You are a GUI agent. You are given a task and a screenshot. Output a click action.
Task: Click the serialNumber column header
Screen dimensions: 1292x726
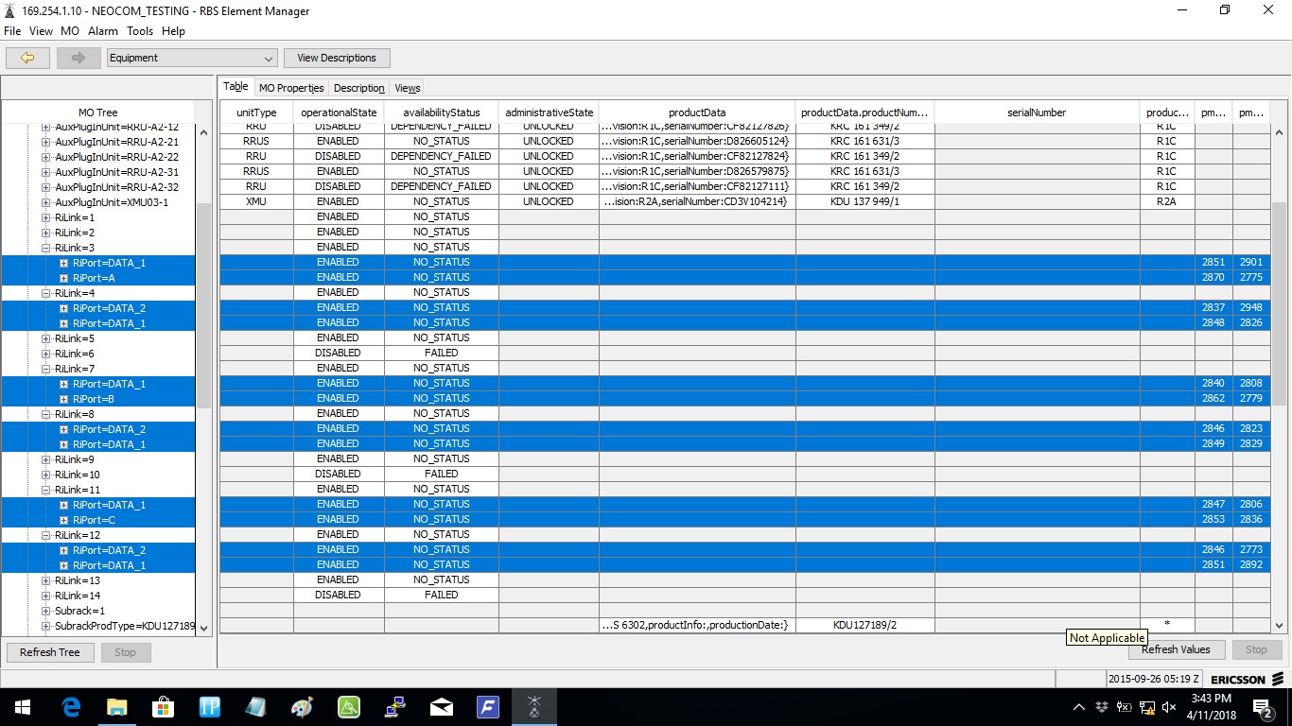tap(1037, 112)
